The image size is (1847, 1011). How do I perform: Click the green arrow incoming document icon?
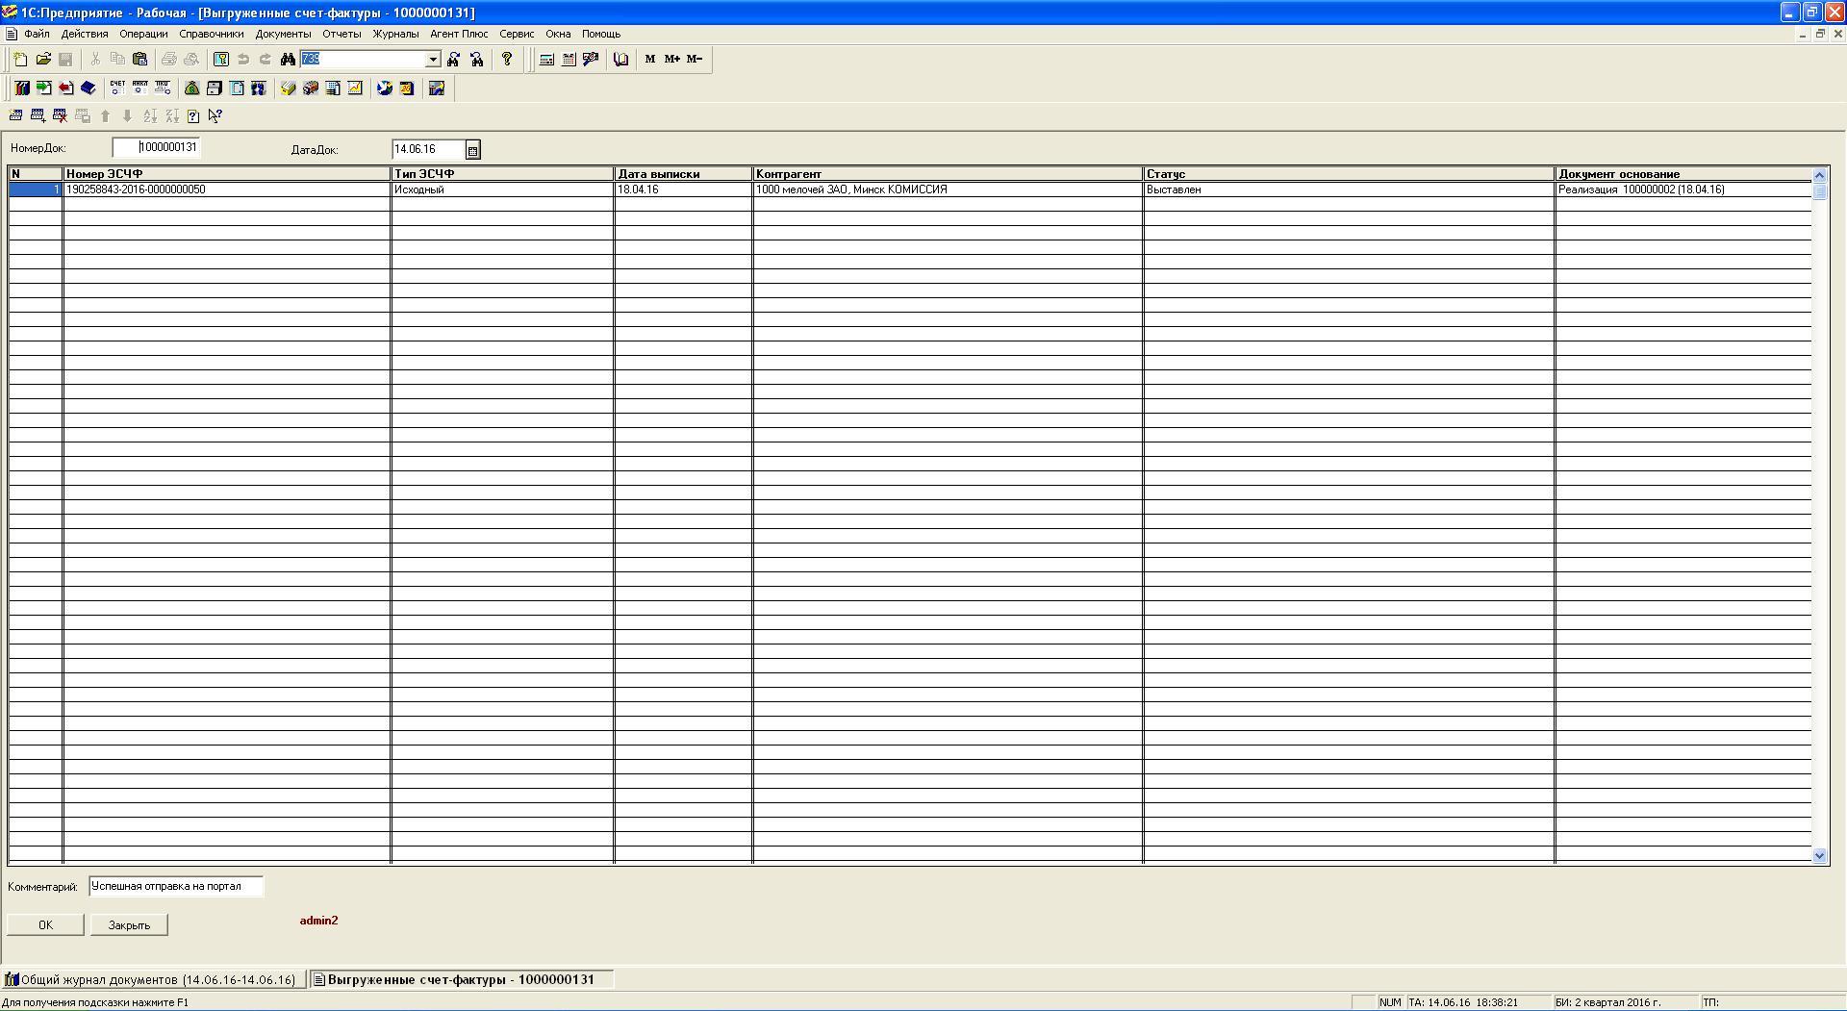coord(43,88)
